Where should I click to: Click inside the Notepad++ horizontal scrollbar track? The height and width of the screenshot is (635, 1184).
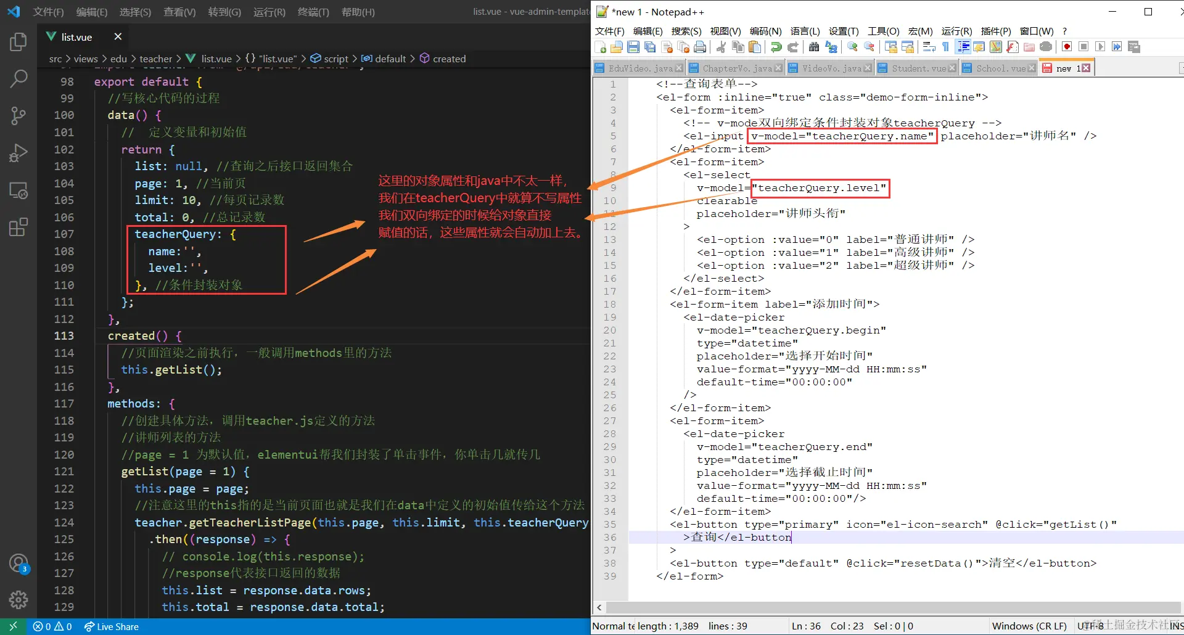click(892, 607)
